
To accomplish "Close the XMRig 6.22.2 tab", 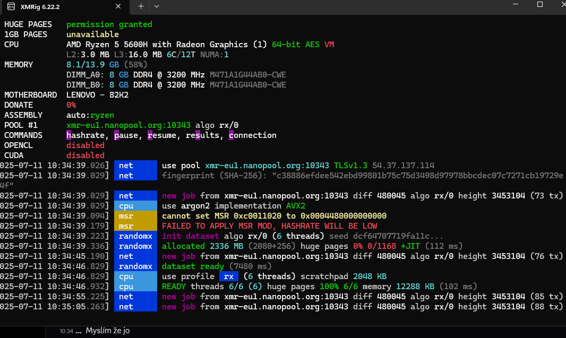I will click(x=118, y=6).
